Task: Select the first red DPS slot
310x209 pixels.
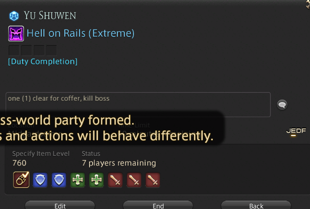Action: 115,180
